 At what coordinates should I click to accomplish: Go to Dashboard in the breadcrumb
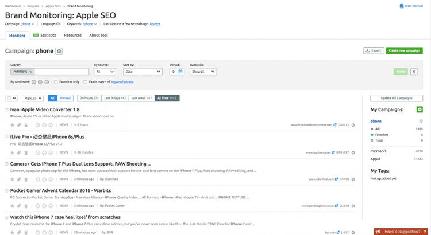(13, 6)
